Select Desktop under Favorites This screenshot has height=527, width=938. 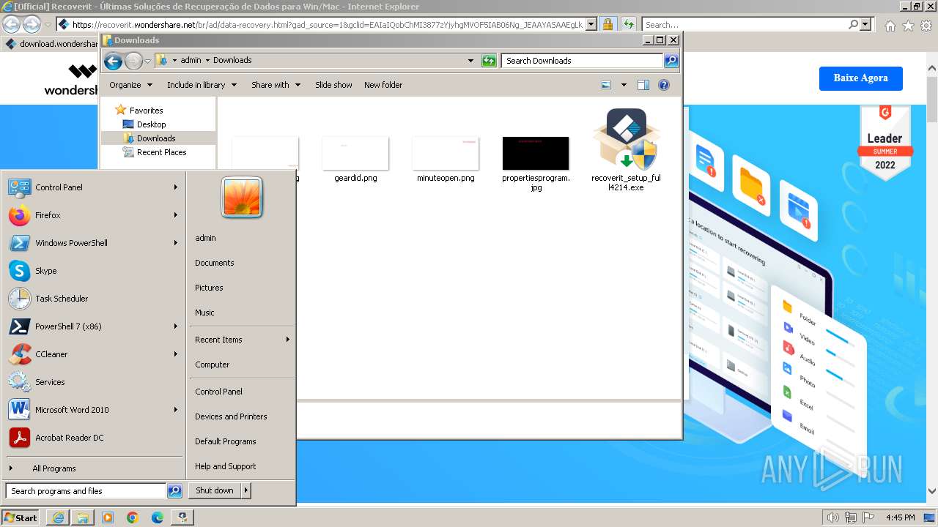[x=151, y=124]
